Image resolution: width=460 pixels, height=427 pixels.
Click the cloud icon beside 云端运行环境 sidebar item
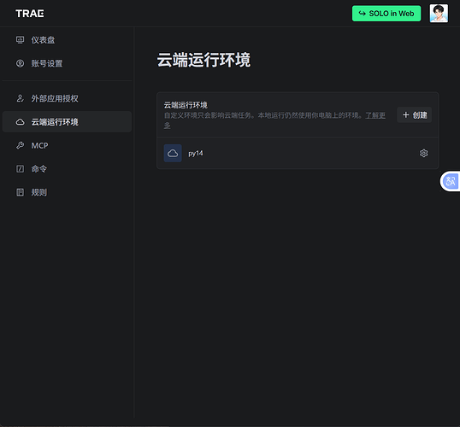point(20,122)
